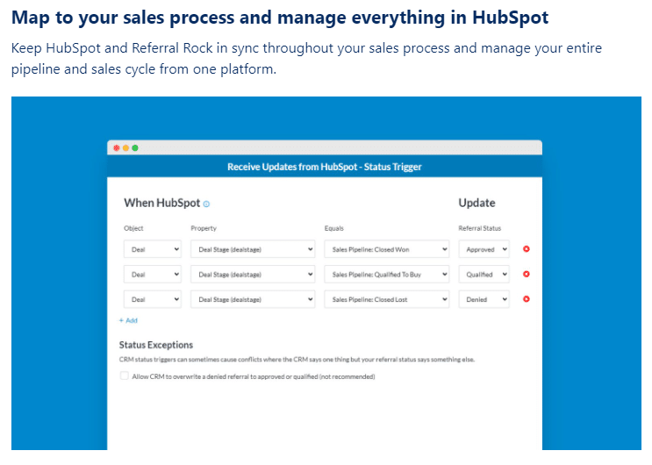Image resolution: width=652 pixels, height=465 pixels.
Task: Open Object dropdown in Closed Lost row
Action: point(153,299)
